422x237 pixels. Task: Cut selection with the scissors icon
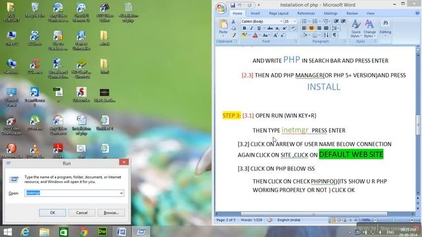coord(233,22)
